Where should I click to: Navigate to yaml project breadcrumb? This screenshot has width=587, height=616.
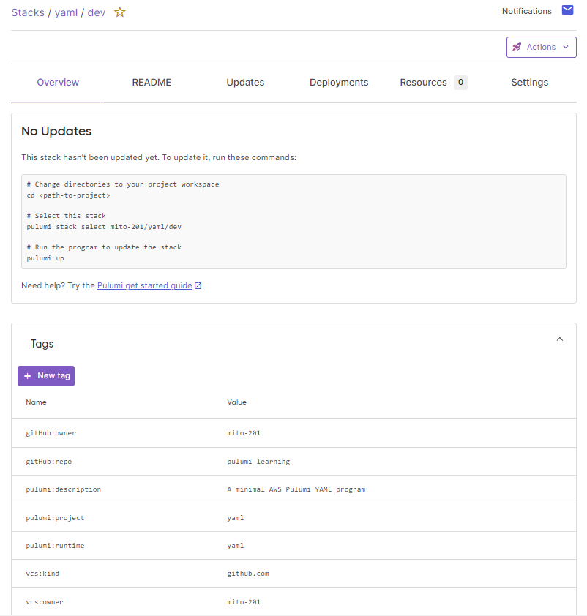tap(66, 12)
